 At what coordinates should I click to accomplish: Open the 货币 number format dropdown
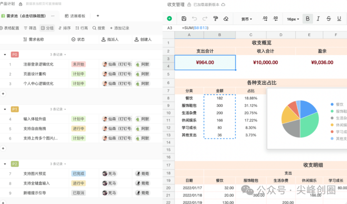[247, 19]
